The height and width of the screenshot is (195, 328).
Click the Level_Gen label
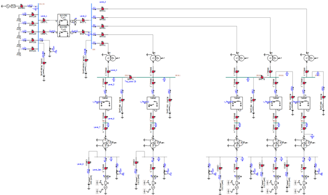(97, 170)
